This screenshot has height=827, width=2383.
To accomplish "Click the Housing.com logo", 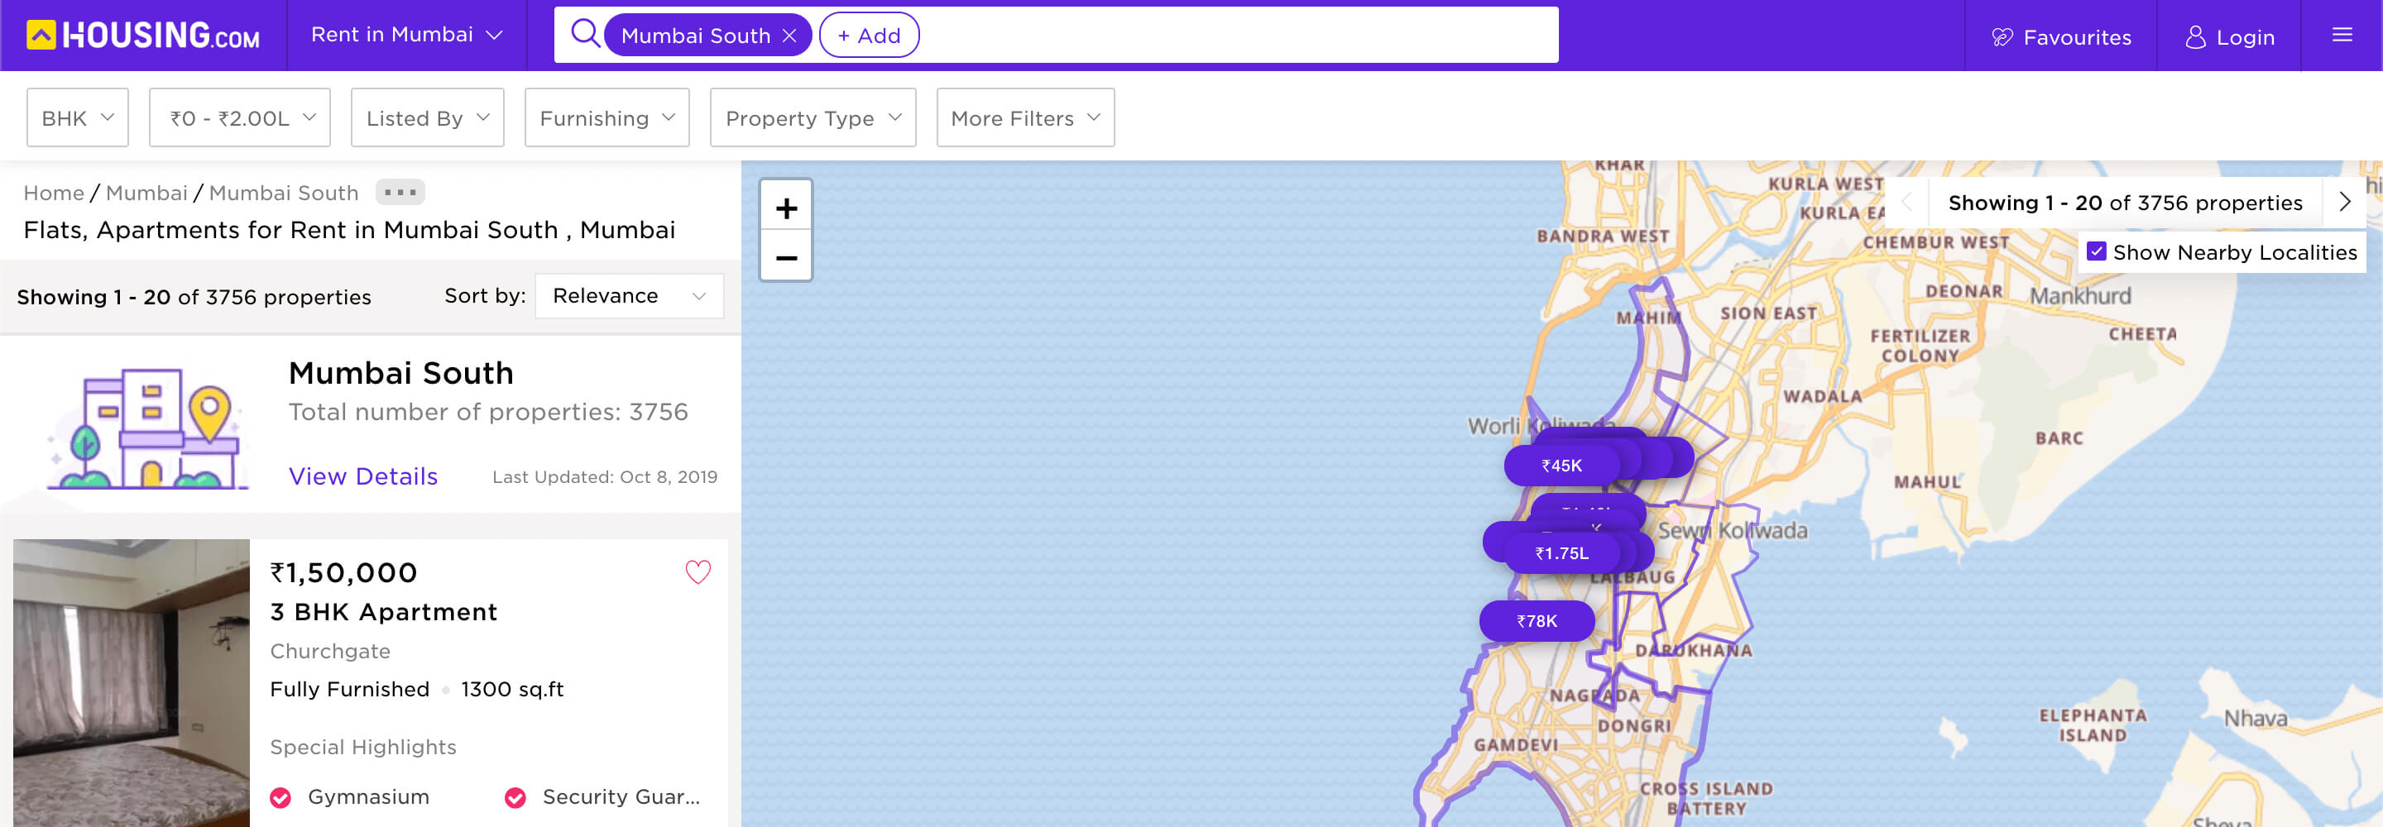I will click(143, 36).
